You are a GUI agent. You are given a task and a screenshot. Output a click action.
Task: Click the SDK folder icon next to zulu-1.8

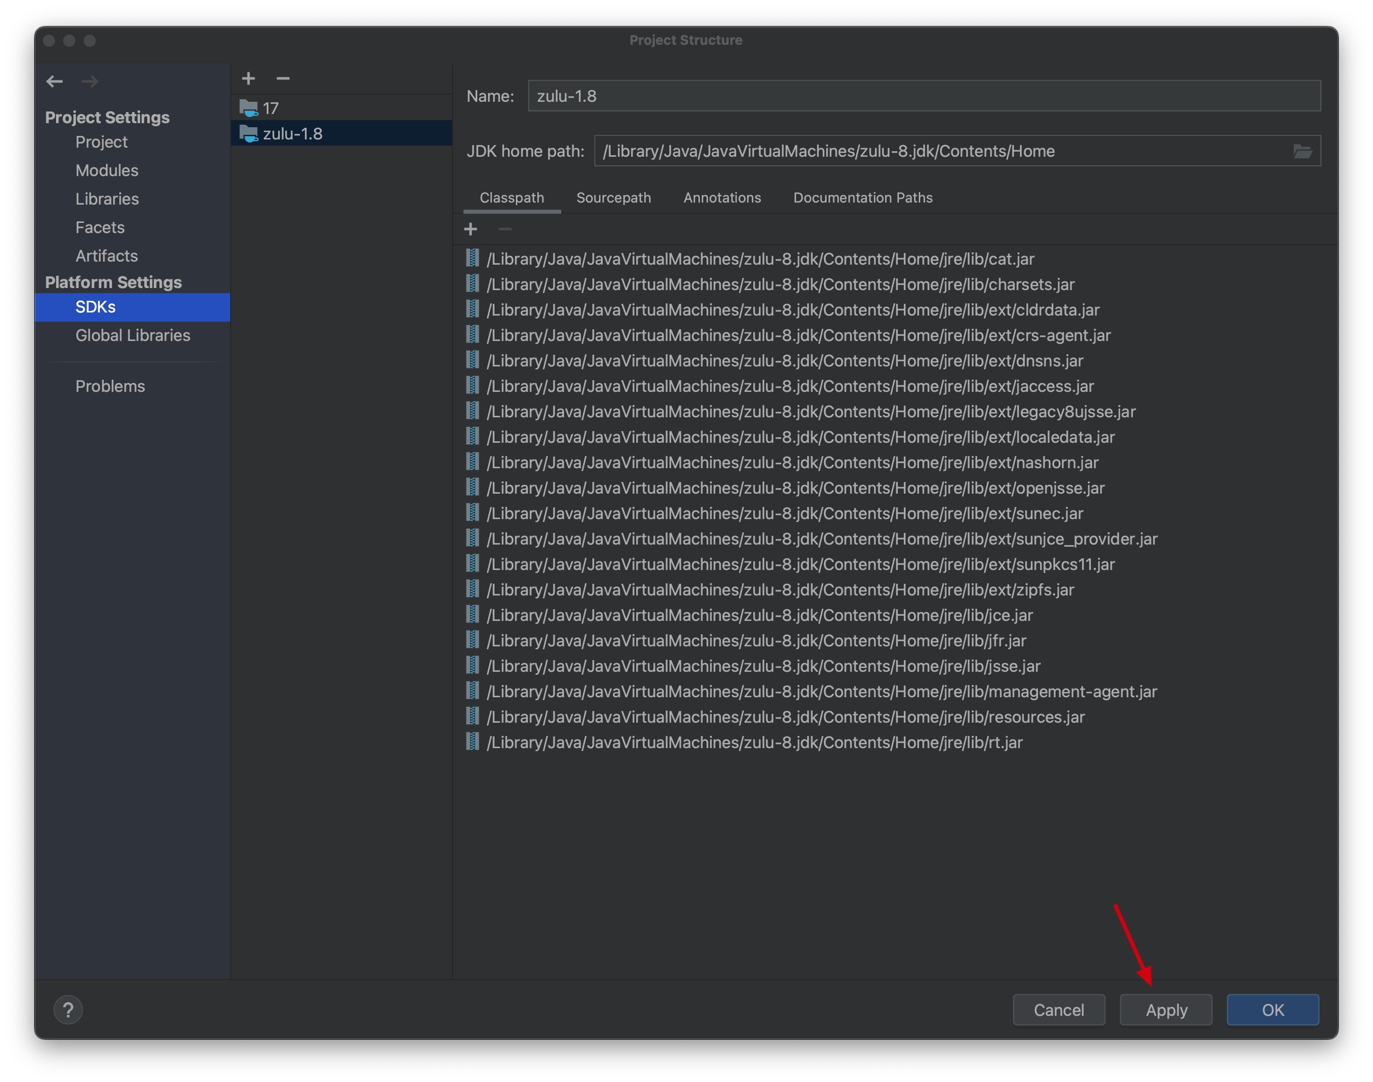coord(248,132)
